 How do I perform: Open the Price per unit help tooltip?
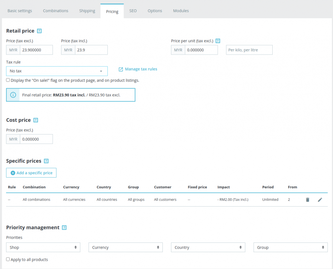pyautogui.click(x=218, y=41)
